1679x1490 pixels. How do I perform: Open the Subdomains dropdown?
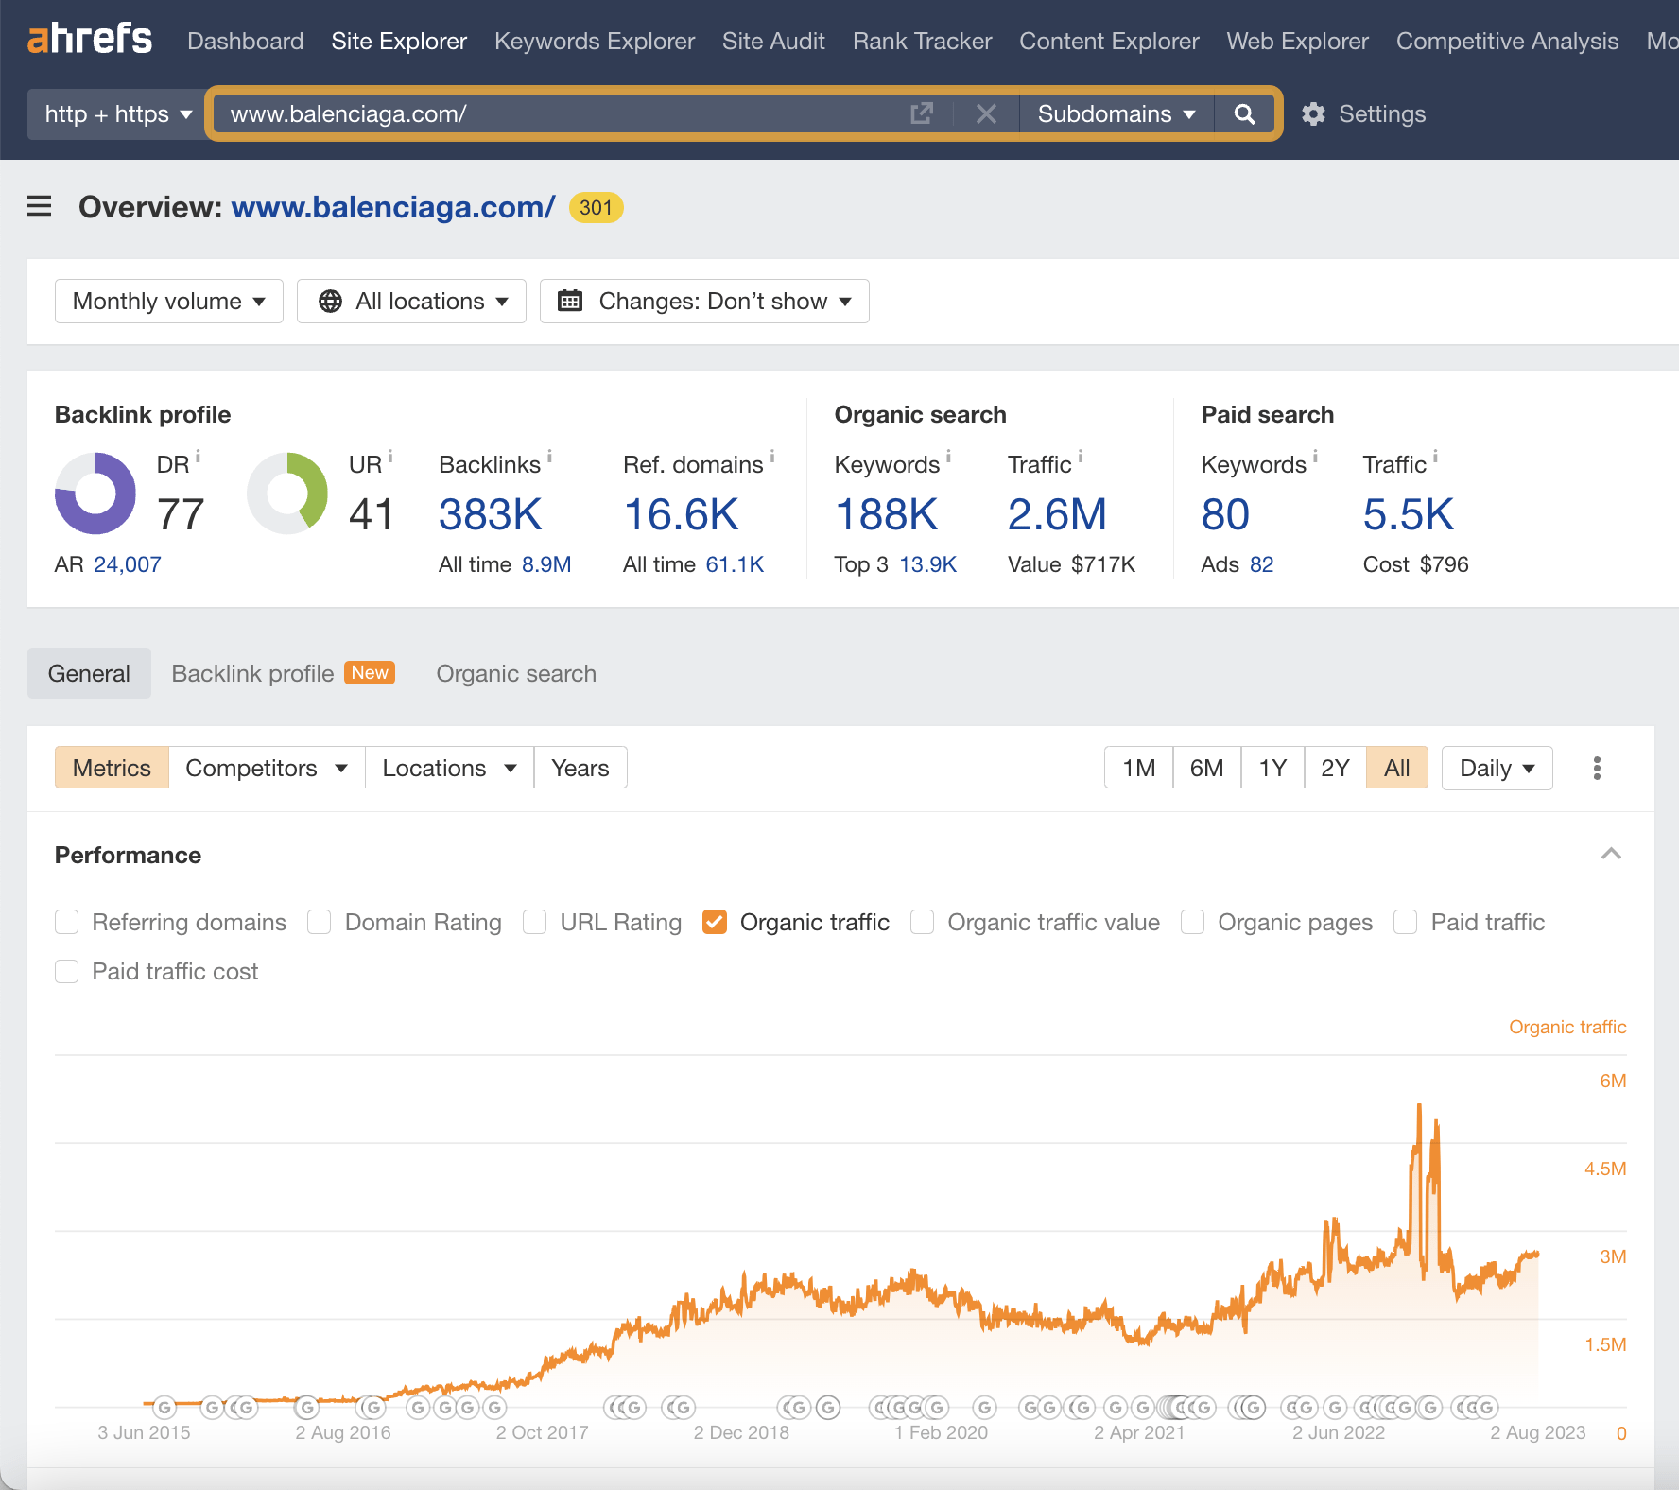[x=1116, y=113]
